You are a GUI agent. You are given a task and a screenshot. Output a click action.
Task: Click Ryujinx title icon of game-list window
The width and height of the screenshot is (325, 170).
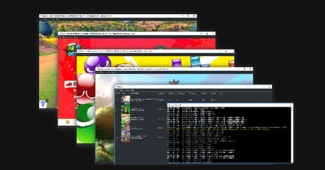117,87
